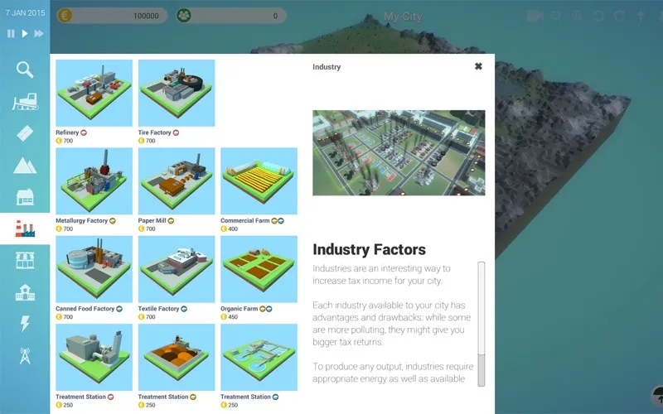Close the Industry info panel
The width and height of the screenshot is (663, 414).
click(478, 66)
